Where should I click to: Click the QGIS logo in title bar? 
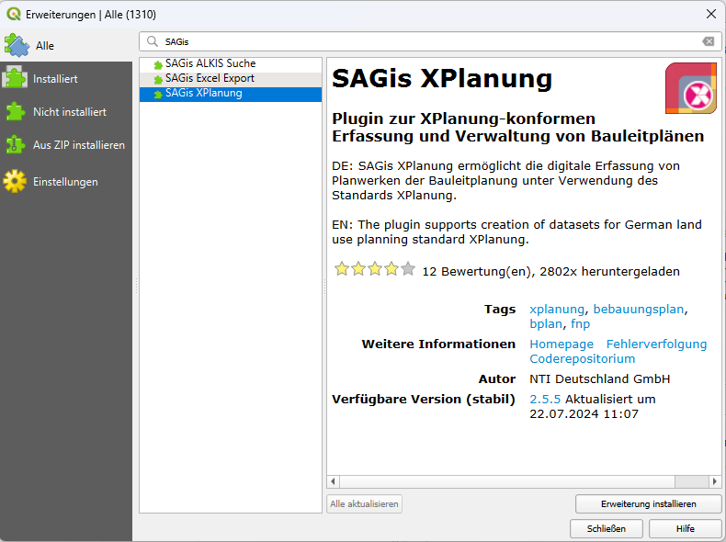pos(14,15)
